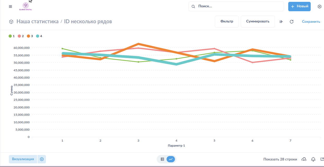The width and height of the screenshot is (324, 167).
Task: Open the notebook editor icon
Action: 281,22
